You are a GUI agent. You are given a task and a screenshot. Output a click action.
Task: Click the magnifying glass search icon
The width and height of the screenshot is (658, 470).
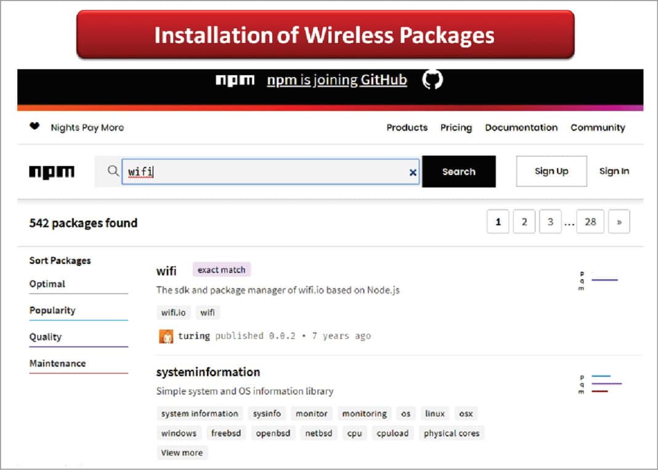[113, 171]
